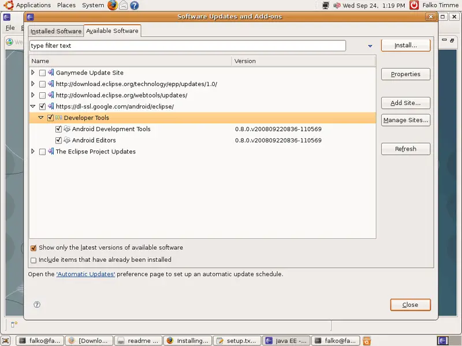
Task: Click the Welcome globe icon in the Eclipse window
Action: 9,42
